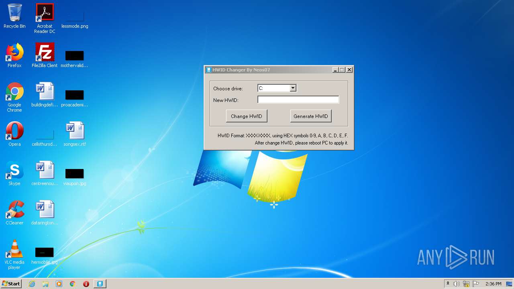The height and width of the screenshot is (289, 514).
Task: Click the taskbar clock showing 2:36 PM
Action: click(x=493, y=284)
